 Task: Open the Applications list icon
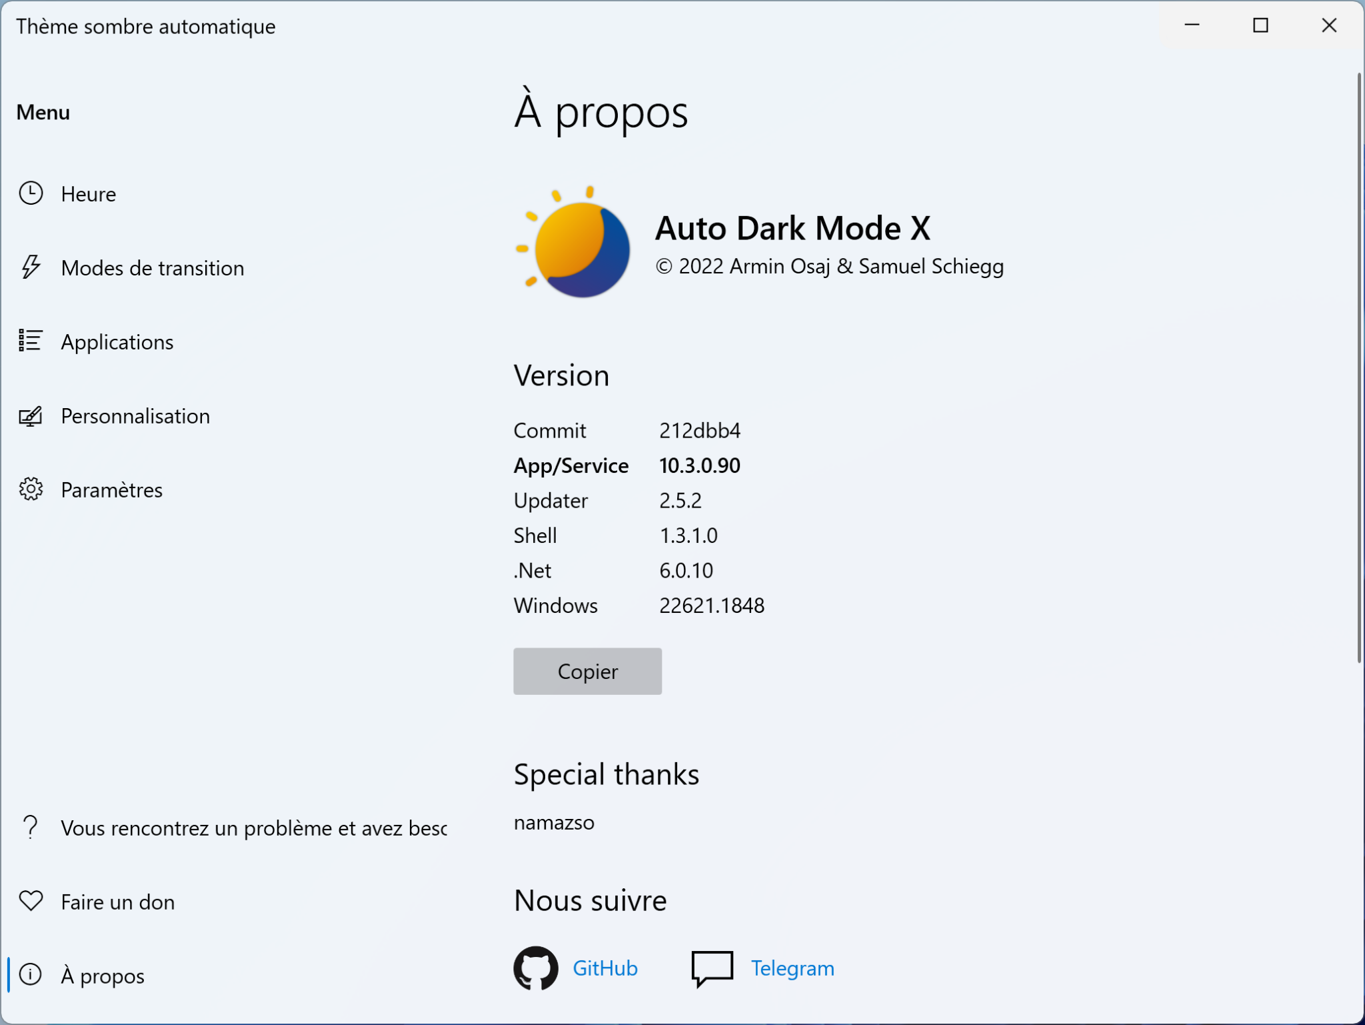[x=31, y=341]
